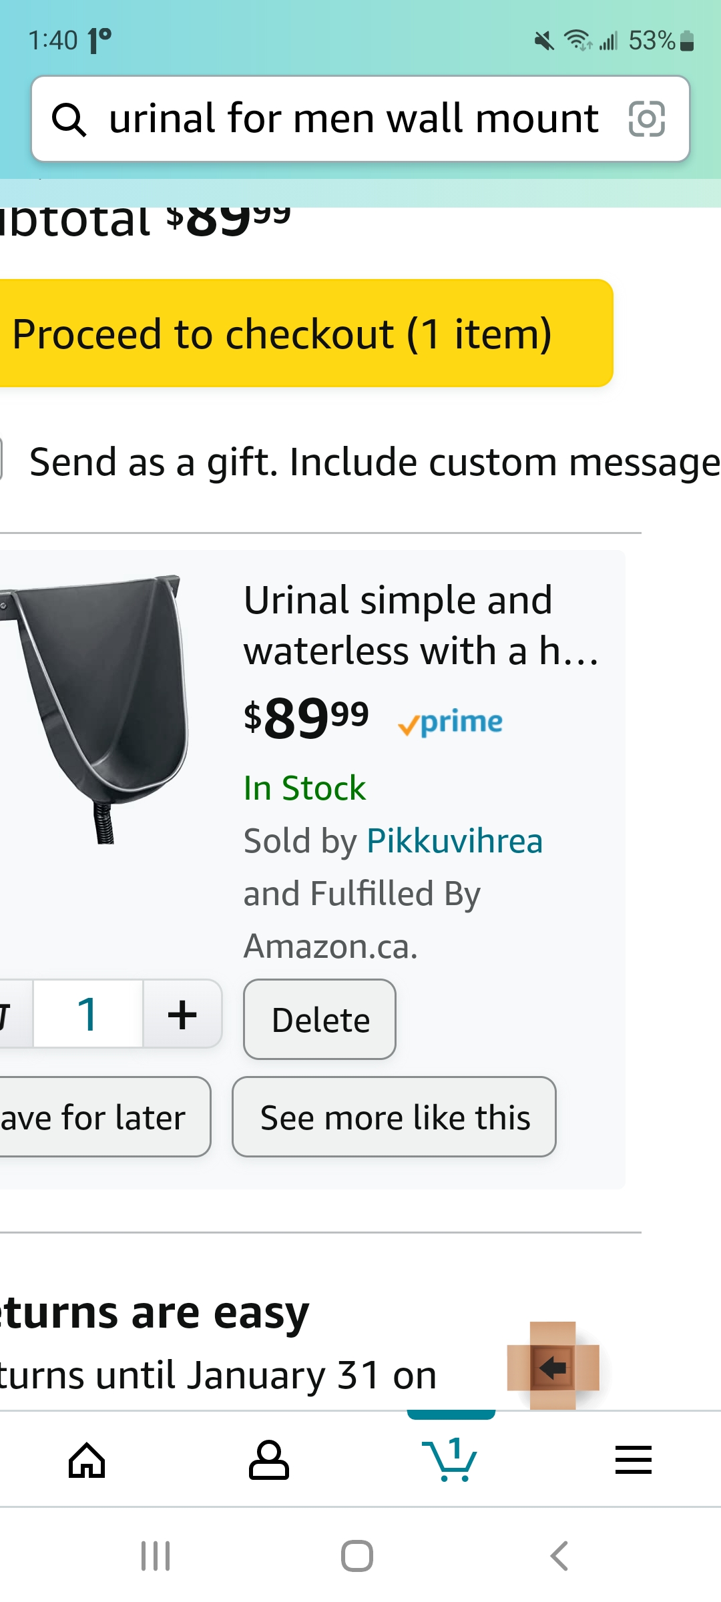This screenshot has height=1602, width=721.
Task: Open the Pikkuvihrea seller link
Action: click(x=455, y=840)
